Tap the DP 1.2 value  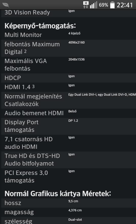click(x=73, y=120)
